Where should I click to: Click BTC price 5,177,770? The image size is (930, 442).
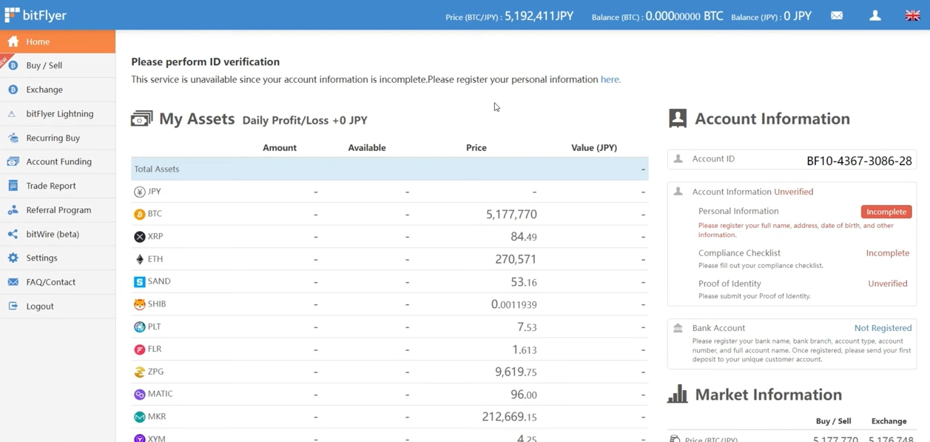[x=511, y=214]
